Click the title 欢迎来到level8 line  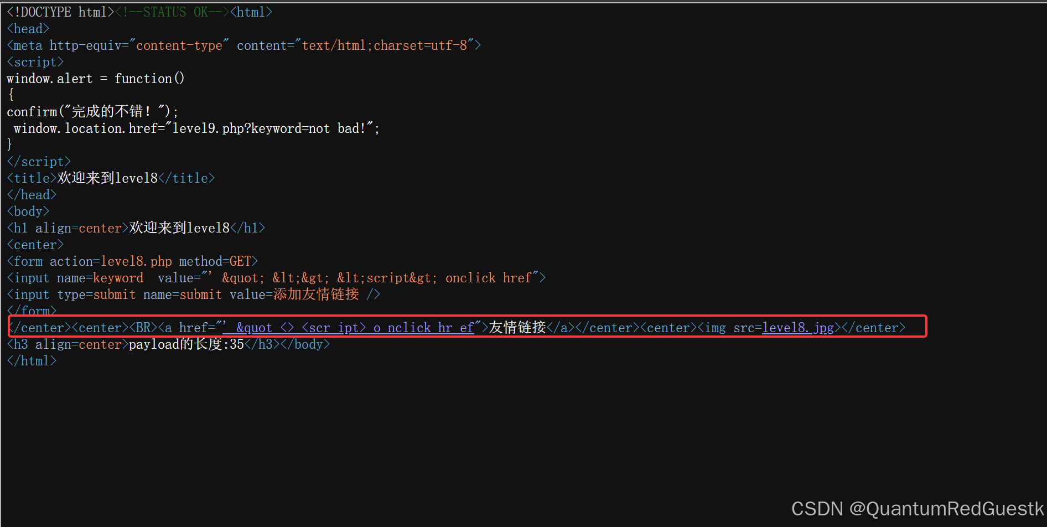[111, 178]
